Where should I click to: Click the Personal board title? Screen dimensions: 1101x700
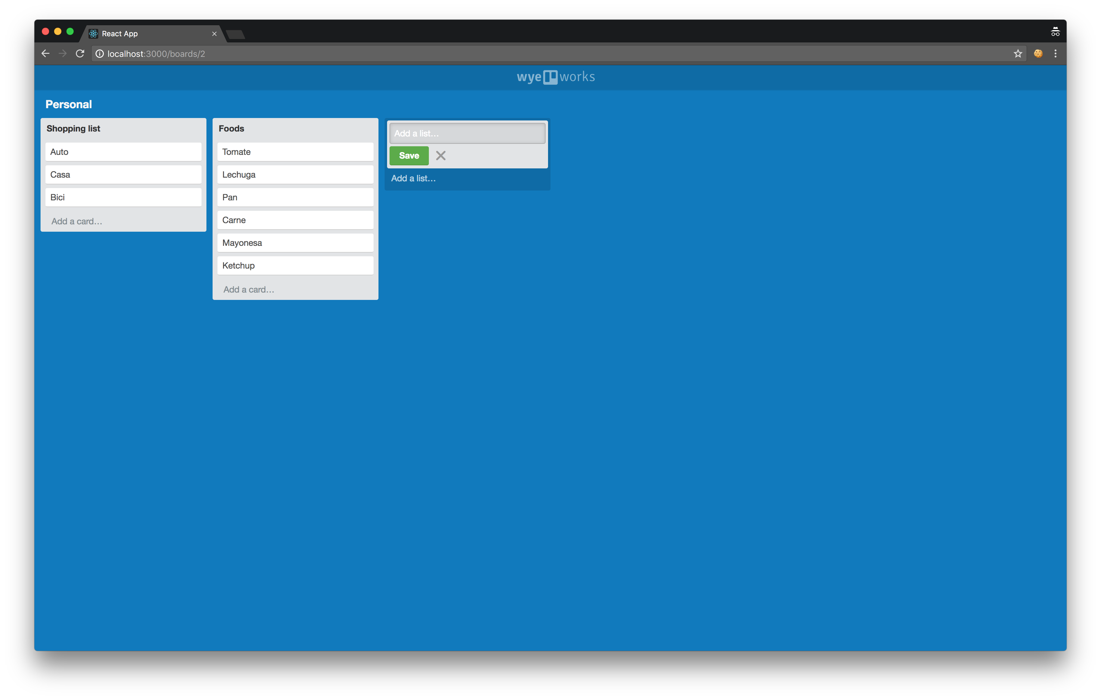click(69, 104)
